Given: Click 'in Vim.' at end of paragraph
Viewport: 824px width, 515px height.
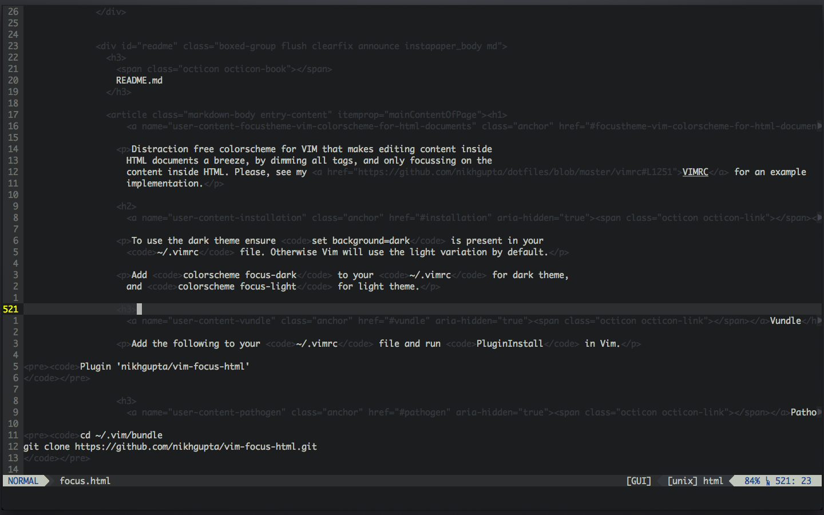Looking at the screenshot, I should 603,343.
